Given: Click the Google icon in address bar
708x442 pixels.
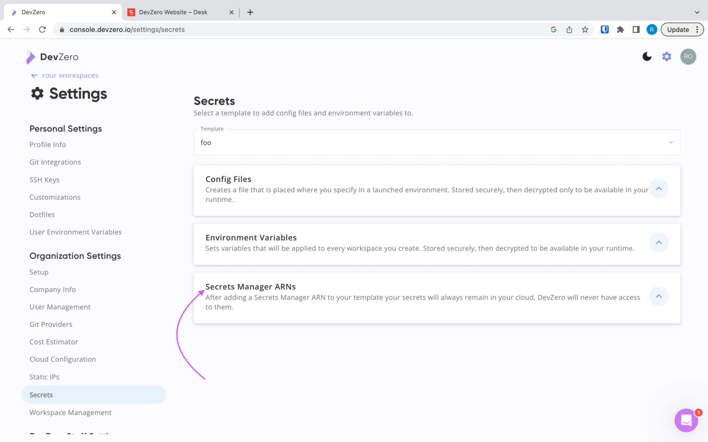Looking at the screenshot, I should 554,29.
